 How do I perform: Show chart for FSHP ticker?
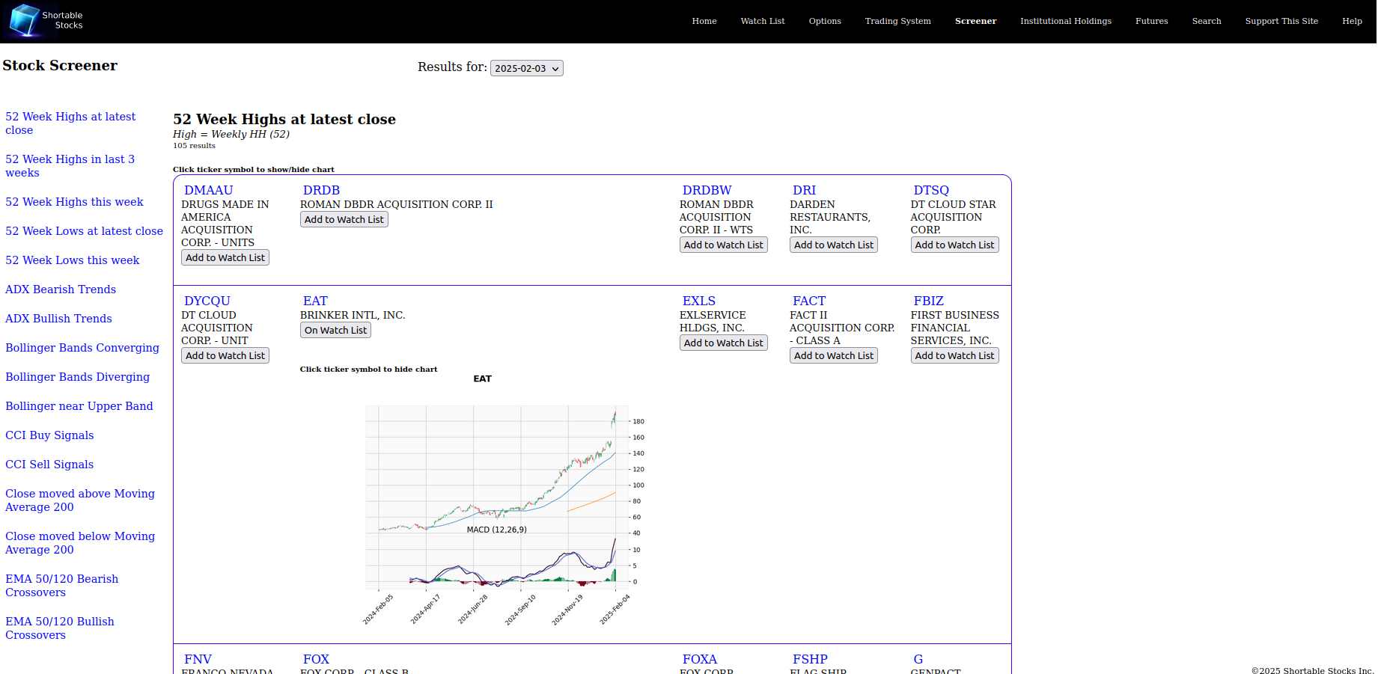[810, 659]
